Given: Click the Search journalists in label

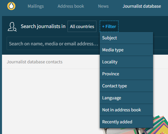Looking at the screenshot, I should tap(43, 26).
